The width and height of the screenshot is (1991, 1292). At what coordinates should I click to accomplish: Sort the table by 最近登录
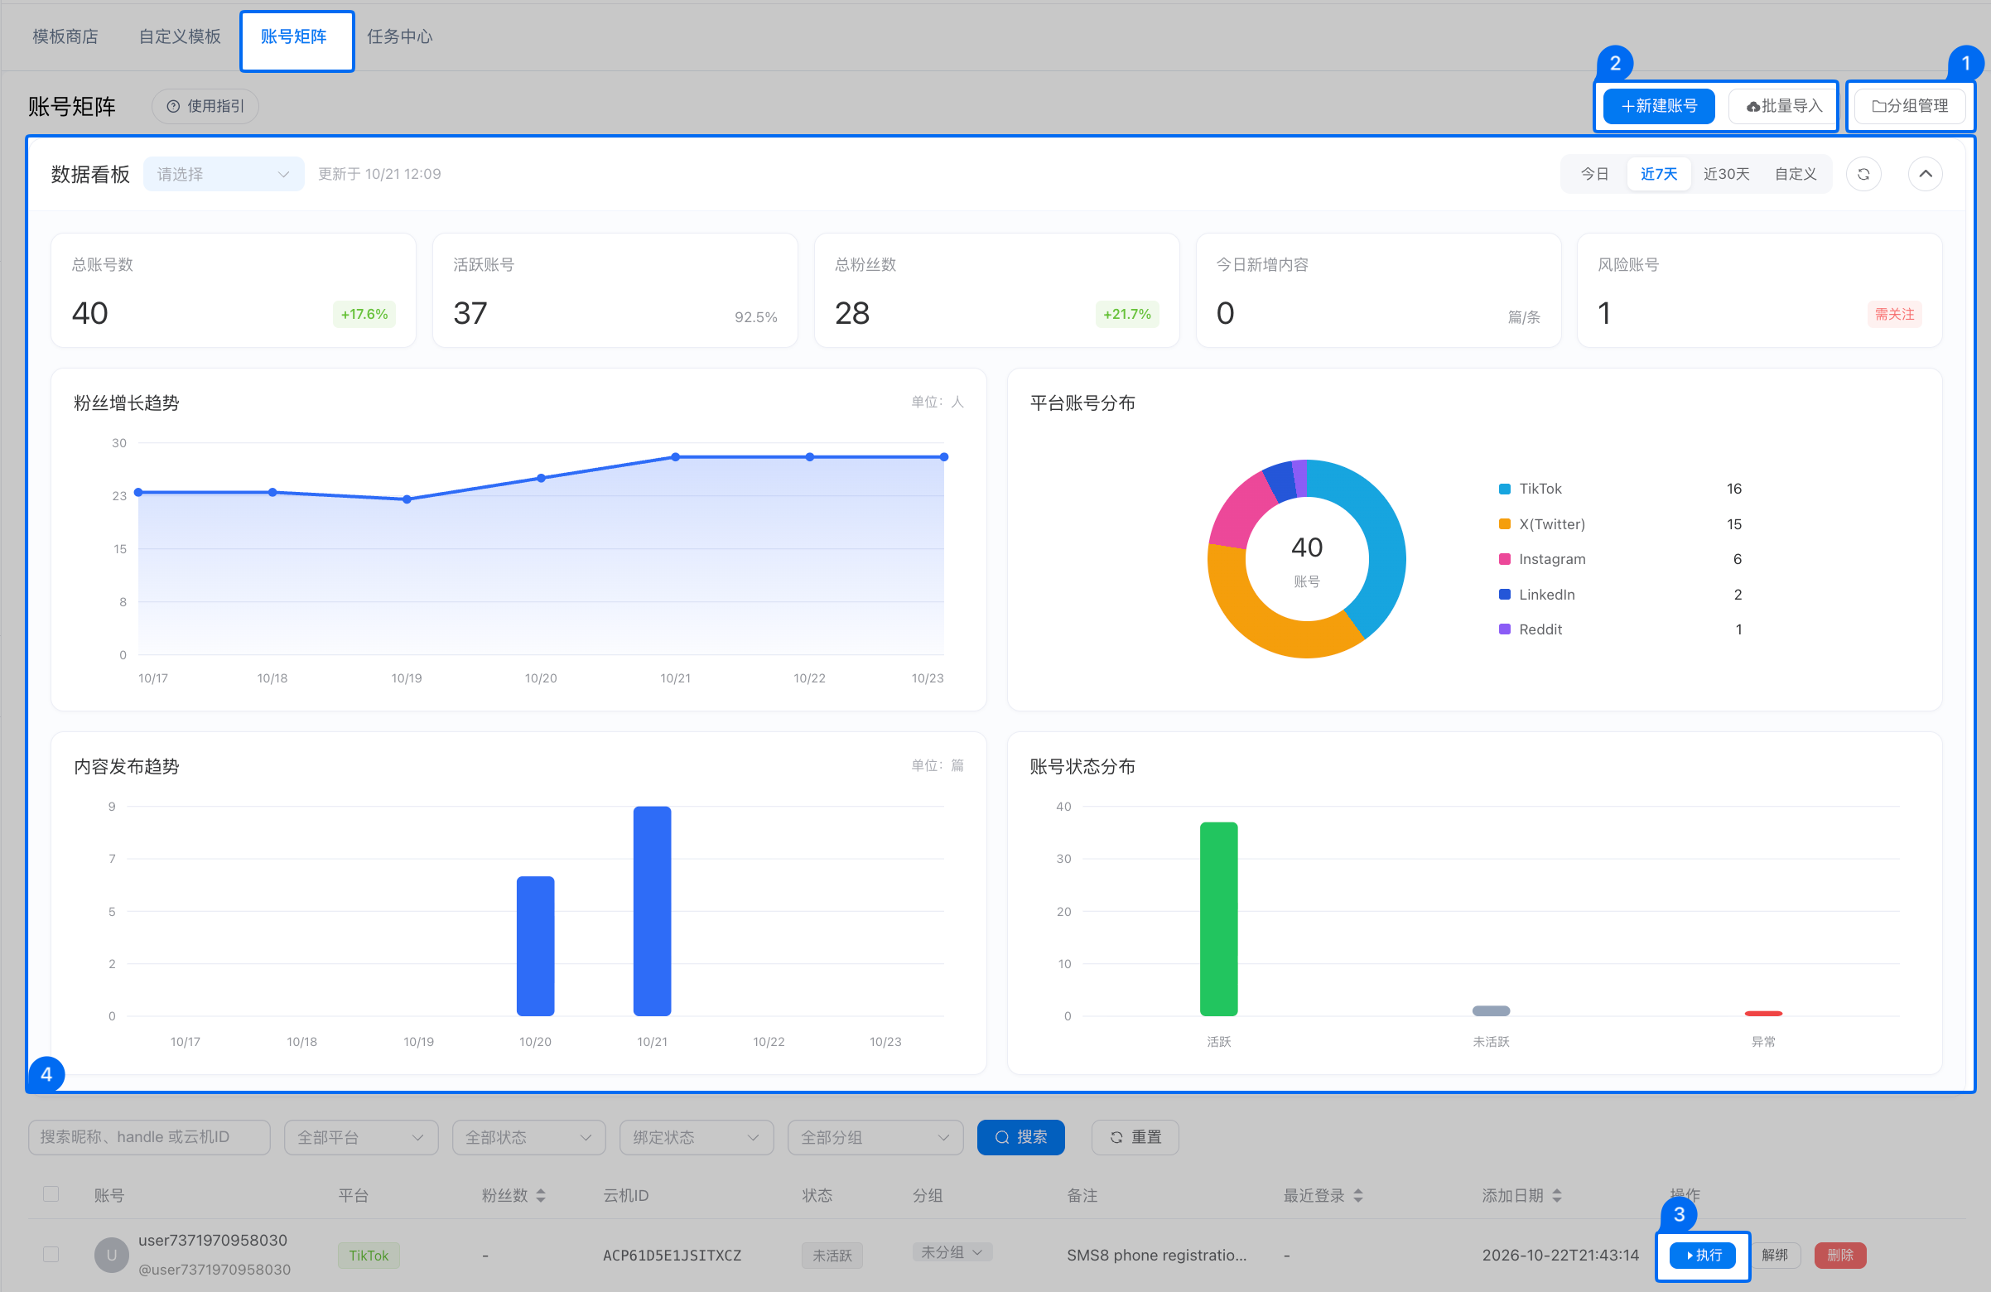click(1357, 1196)
